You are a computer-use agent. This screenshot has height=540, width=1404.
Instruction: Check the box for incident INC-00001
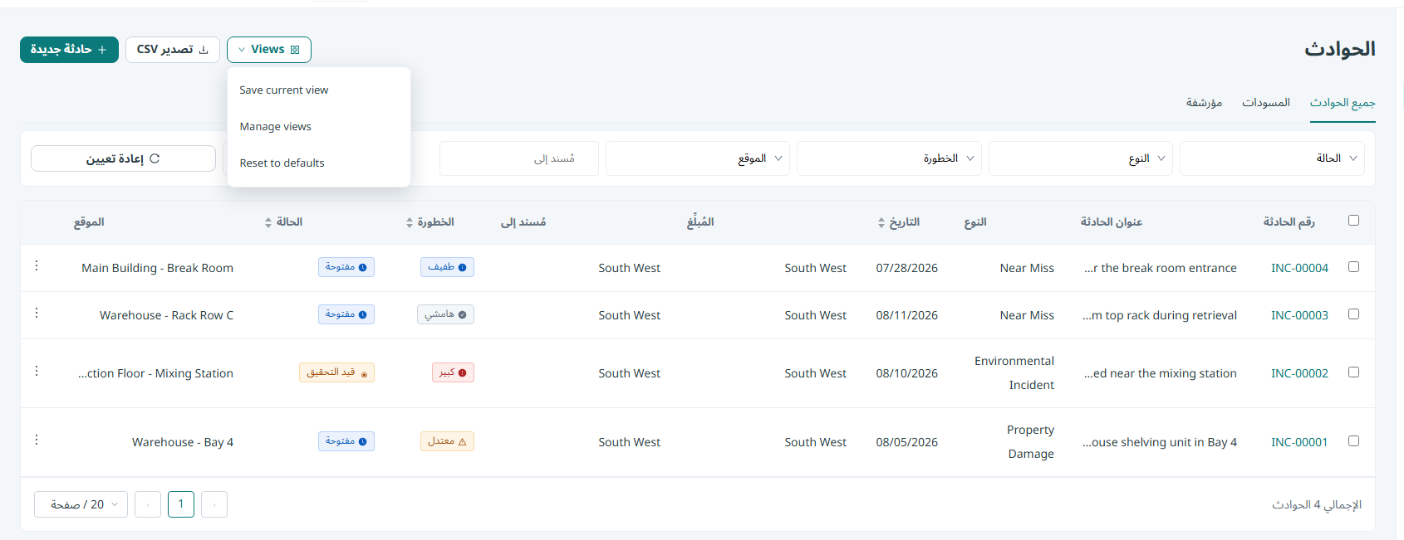(1353, 441)
